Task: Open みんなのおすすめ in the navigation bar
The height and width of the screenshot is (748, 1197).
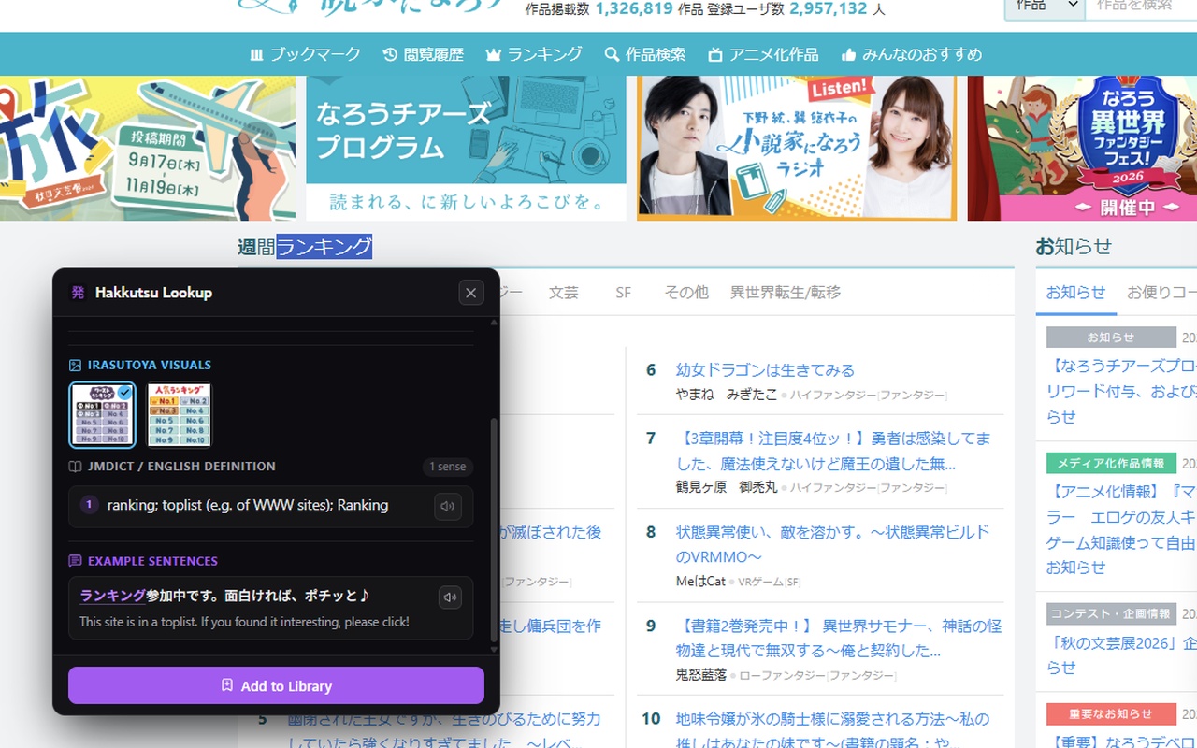Action: (912, 54)
